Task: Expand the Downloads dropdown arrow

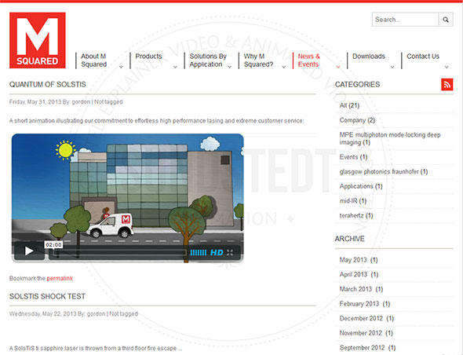Action: (392, 67)
